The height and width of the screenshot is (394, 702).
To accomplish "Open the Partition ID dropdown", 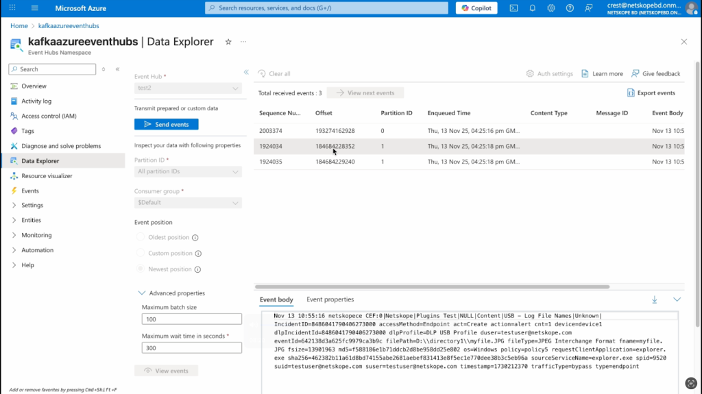I will 188,171.
